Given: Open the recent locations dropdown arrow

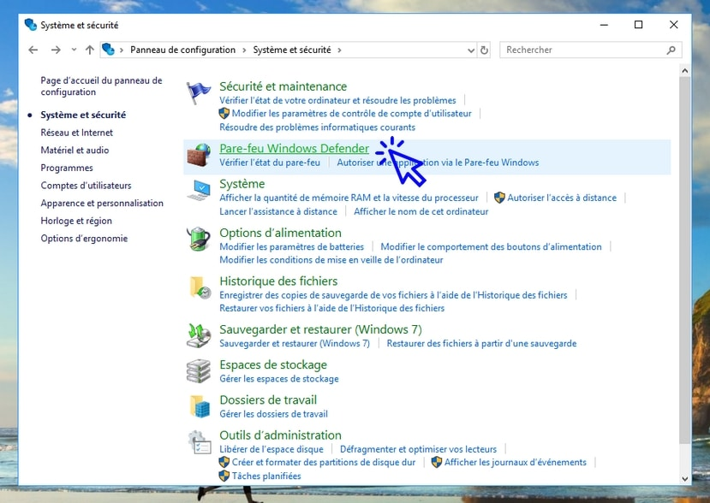Looking at the screenshot, I should (74, 50).
